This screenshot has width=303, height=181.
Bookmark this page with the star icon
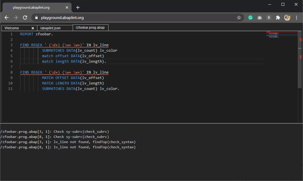(239, 18)
